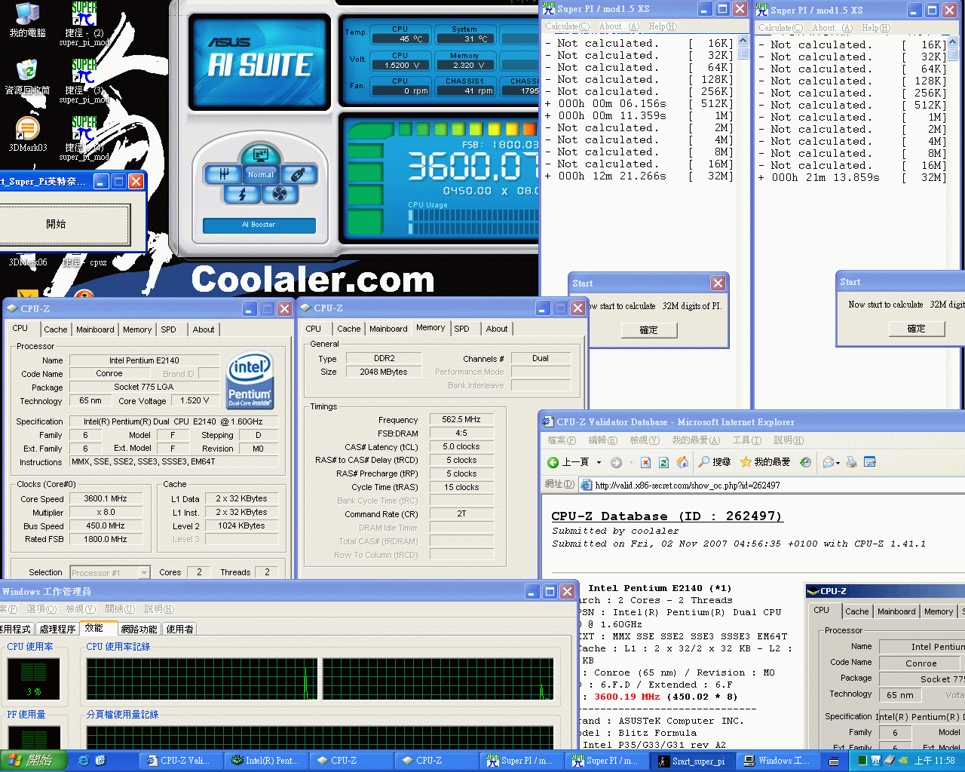Click the Intel(R) Pent... taskbar button

point(265,761)
